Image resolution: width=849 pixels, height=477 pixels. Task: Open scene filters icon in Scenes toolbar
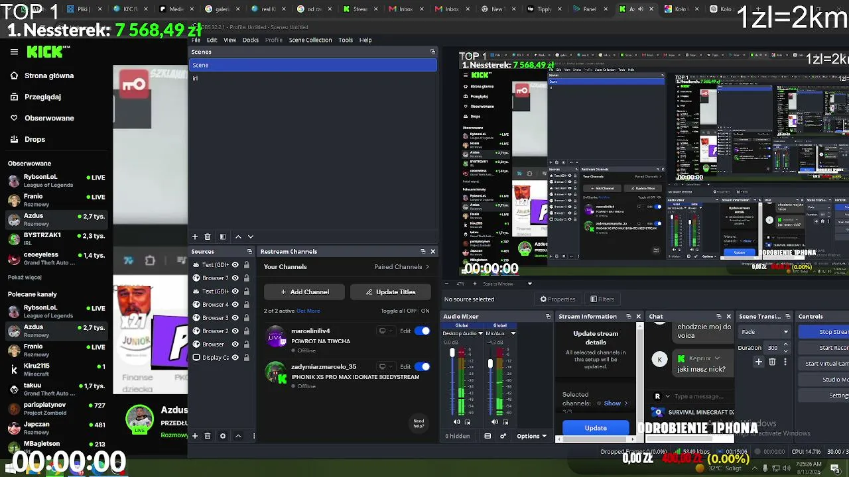pos(223,237)
